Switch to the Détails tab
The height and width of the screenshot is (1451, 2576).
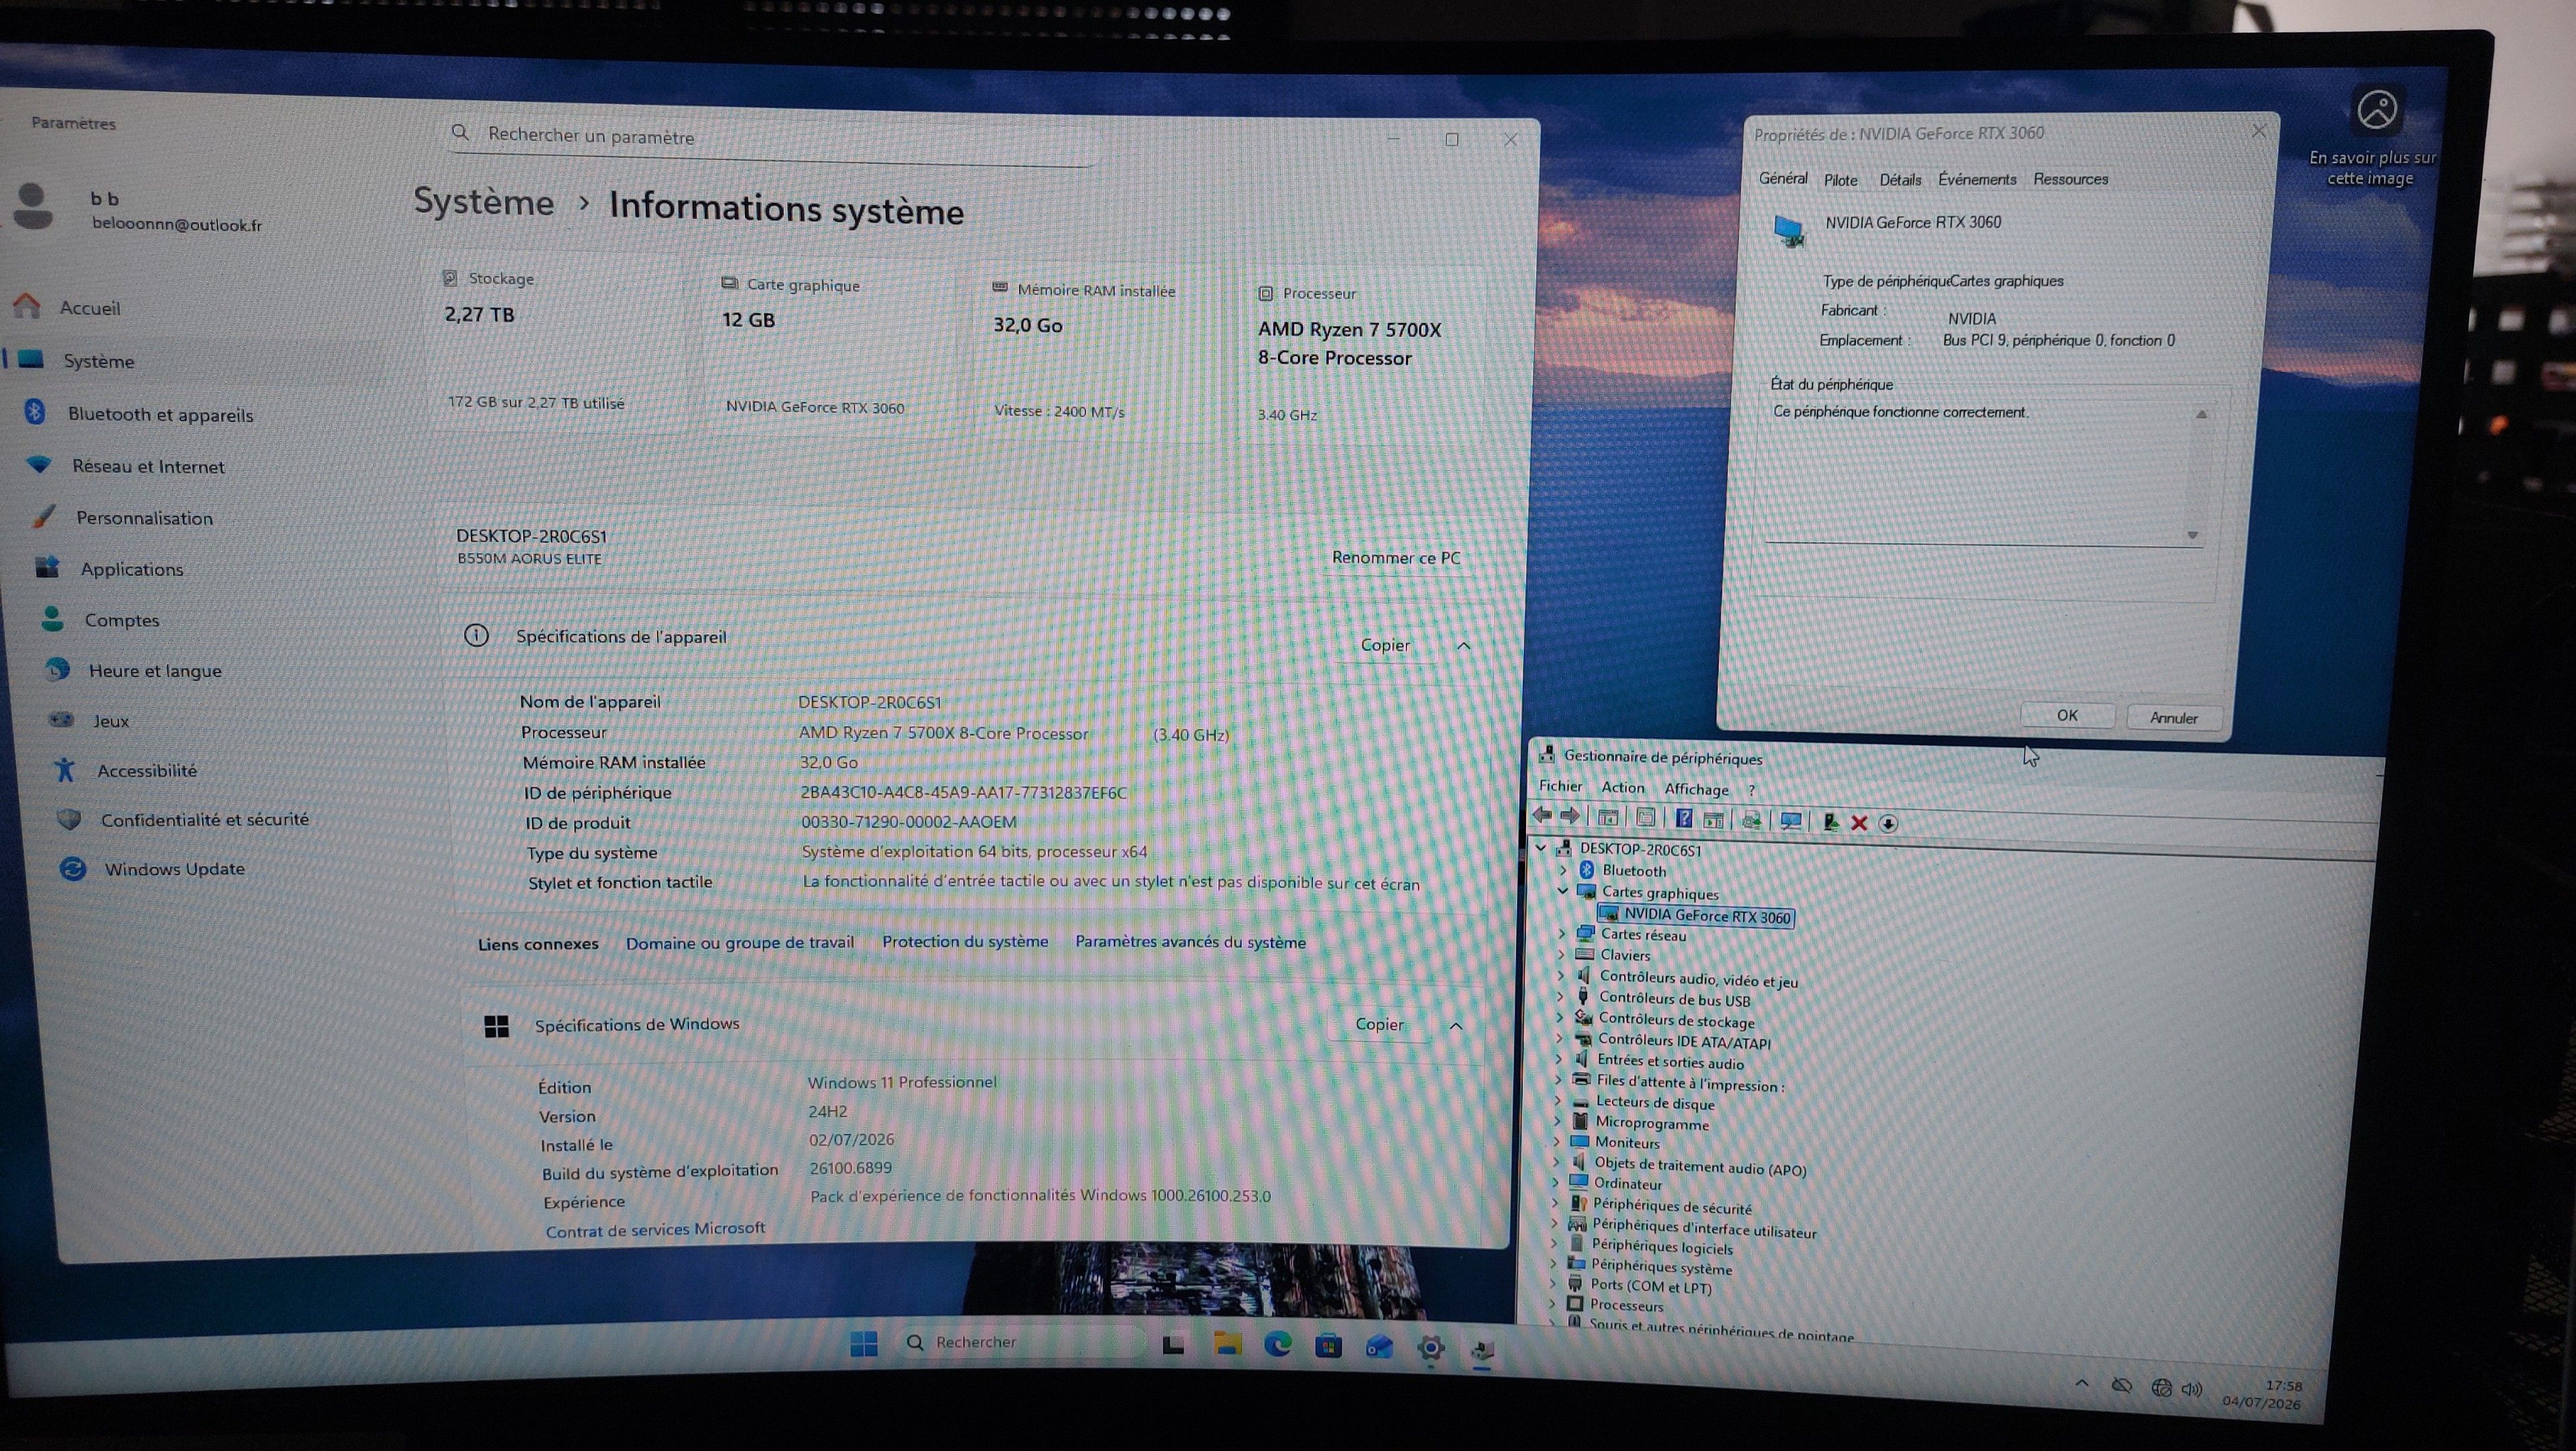[x=1900, y=180]
